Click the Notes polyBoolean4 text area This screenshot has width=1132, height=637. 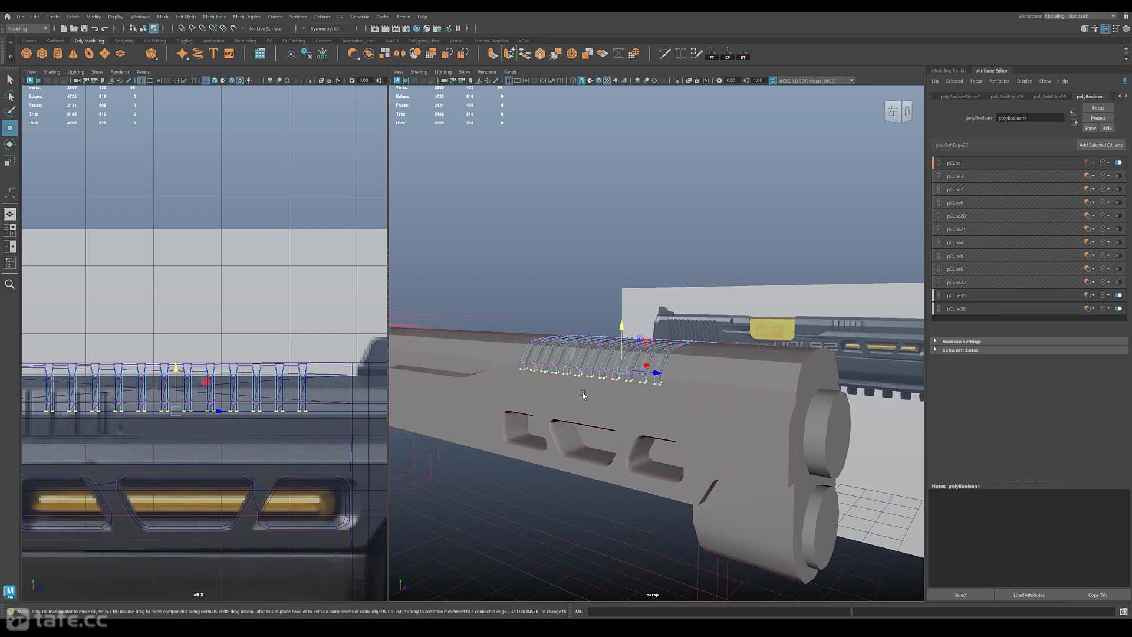(x=1028, y=538)
